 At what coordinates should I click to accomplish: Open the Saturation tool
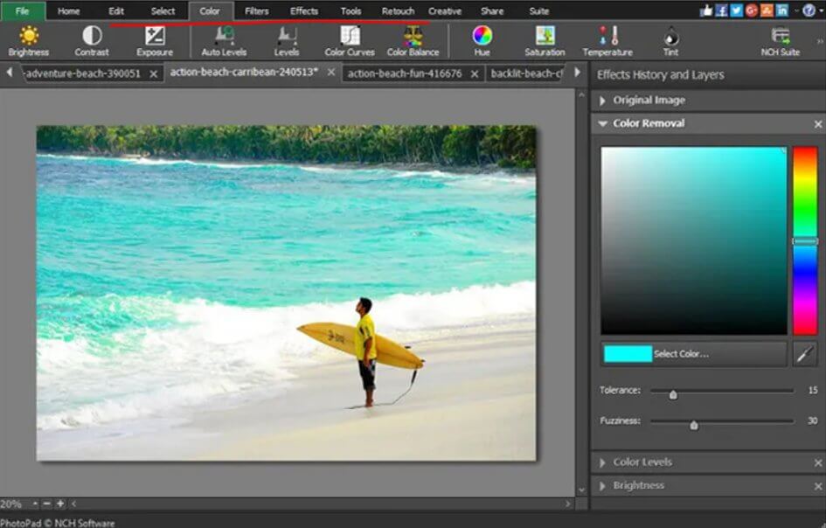545,41
